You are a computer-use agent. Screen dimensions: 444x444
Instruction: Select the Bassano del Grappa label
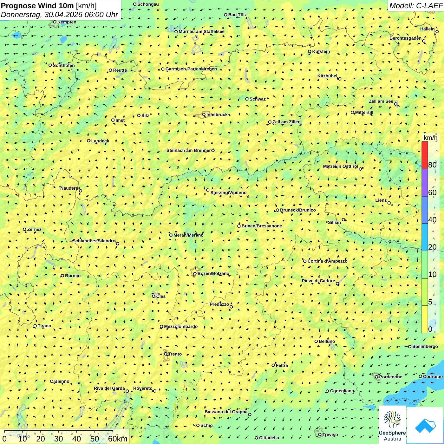[x=226, y=412]
